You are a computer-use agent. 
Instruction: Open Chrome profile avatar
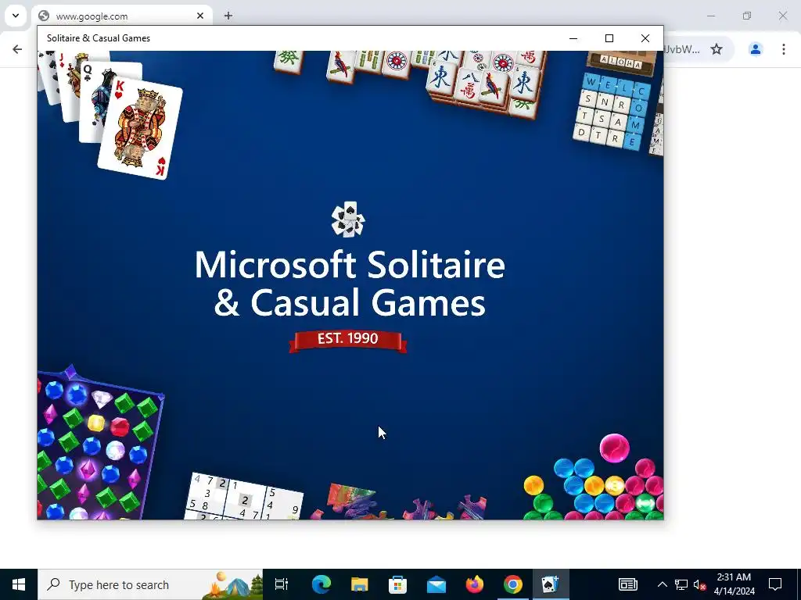coord(756,49)
